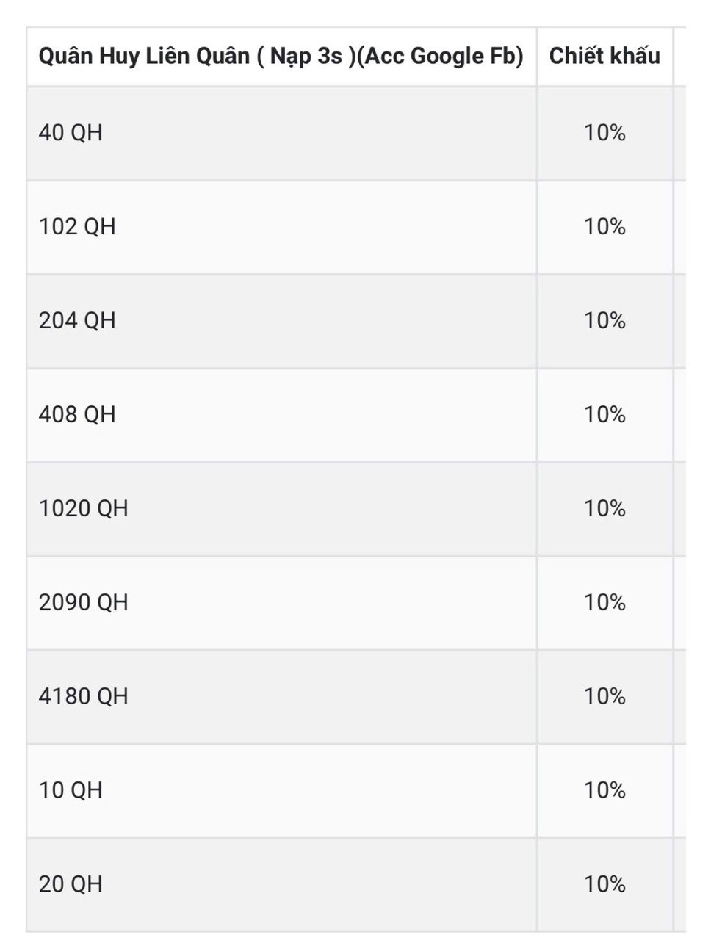Screen dimensions: 711x940
Task: Click the Quân Huy Liên Quân column header
Action: pyautogui.click(x=281, y=57)
